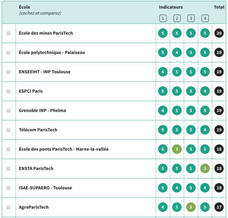228x218 pixels.
Task: Click ENSEEIHT indicator 2 score 5
Action: tap(177, 72)
